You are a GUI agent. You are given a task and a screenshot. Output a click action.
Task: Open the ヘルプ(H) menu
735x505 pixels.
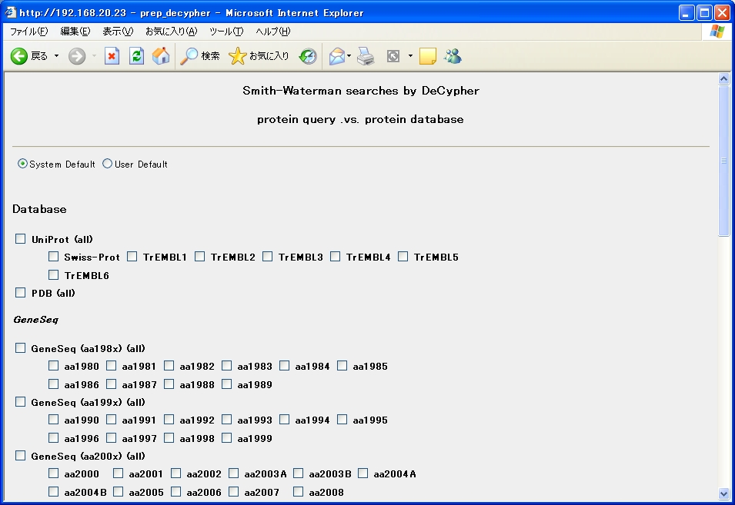[x=272, y=32]
